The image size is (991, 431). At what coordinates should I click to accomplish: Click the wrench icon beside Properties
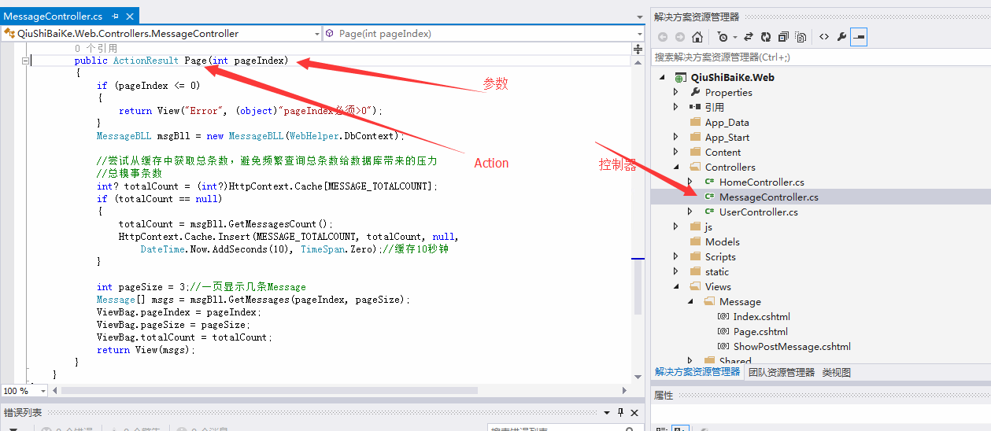695,92
